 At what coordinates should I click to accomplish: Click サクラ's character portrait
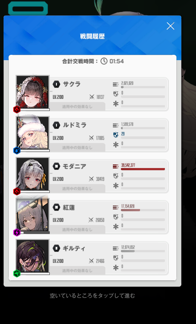pos(33,92)
